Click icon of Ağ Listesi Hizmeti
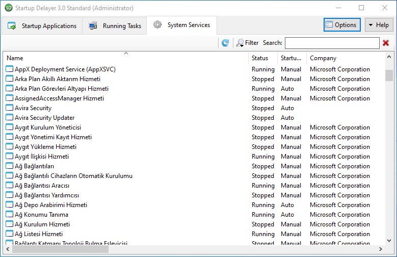This screenshot has height=257, width=397. (x=9, y=234)
